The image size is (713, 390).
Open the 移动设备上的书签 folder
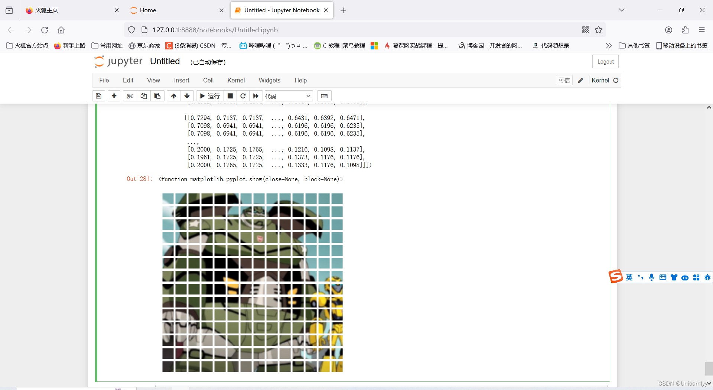[x=682, y=45]
